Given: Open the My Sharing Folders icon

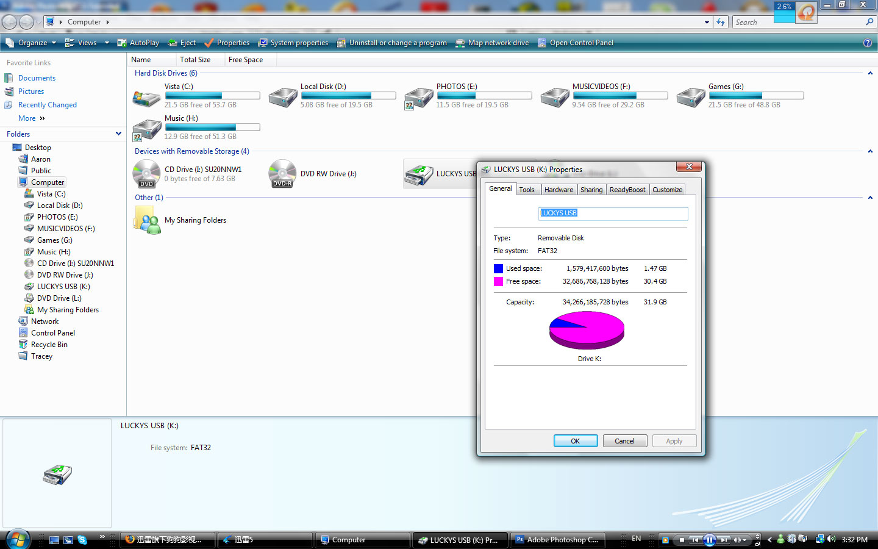Looking at the screenshot, I should click(147, 220).
